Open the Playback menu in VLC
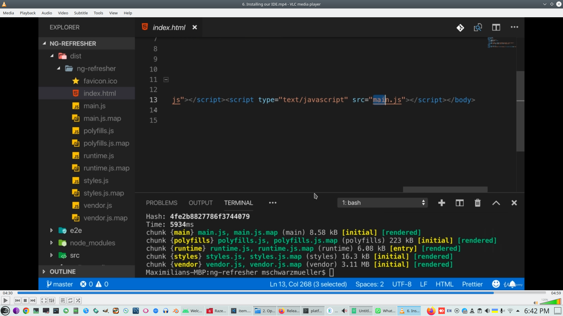This screenshot has height=316, width=563. 27,13
